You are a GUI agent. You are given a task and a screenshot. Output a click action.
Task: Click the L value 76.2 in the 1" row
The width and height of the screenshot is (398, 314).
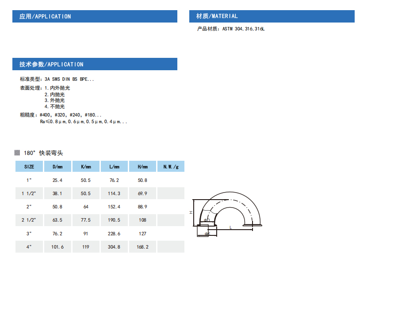(114, 180)
